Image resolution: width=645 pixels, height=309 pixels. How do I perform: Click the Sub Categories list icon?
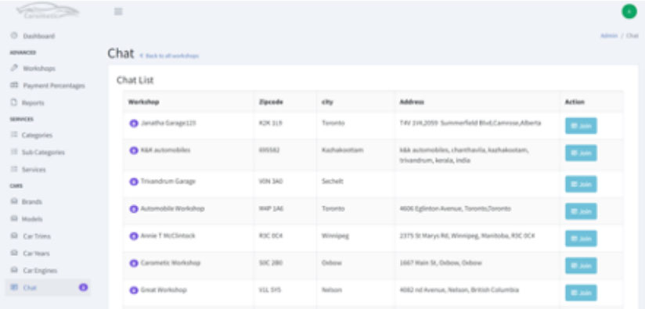[x=14, y=152]
